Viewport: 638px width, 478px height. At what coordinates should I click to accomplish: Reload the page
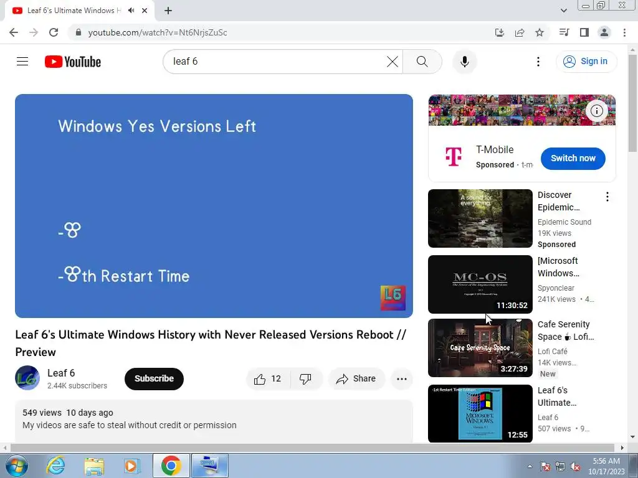click(x=54, y=32)
